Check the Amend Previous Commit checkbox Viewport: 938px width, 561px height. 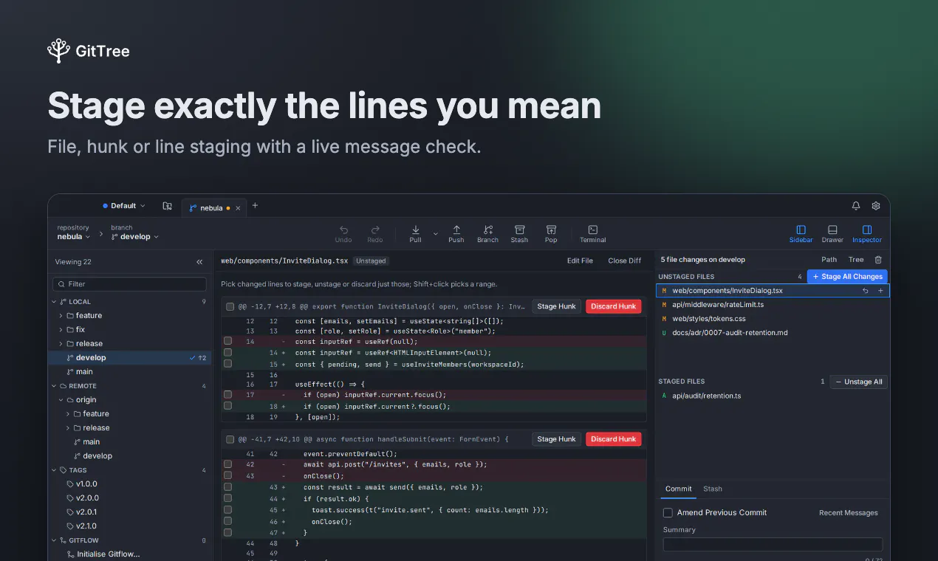pyautogui.click(x=668, y=512)
